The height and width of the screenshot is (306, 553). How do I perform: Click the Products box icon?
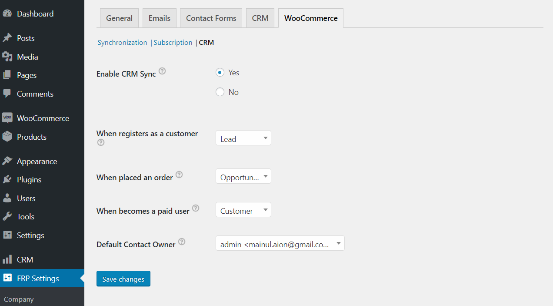point(7,137)
